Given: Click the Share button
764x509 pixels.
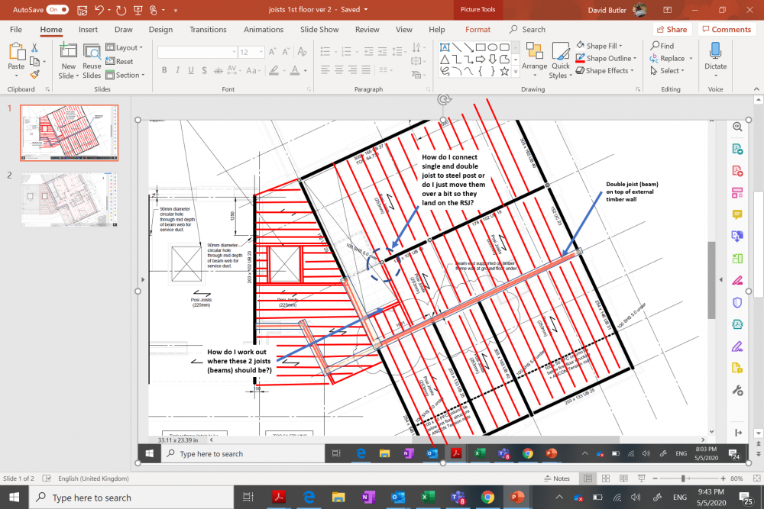Looking at the screenshot, I should pos(672,29).
